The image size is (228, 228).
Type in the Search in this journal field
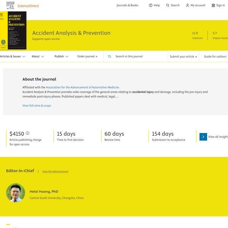point(139,57)
